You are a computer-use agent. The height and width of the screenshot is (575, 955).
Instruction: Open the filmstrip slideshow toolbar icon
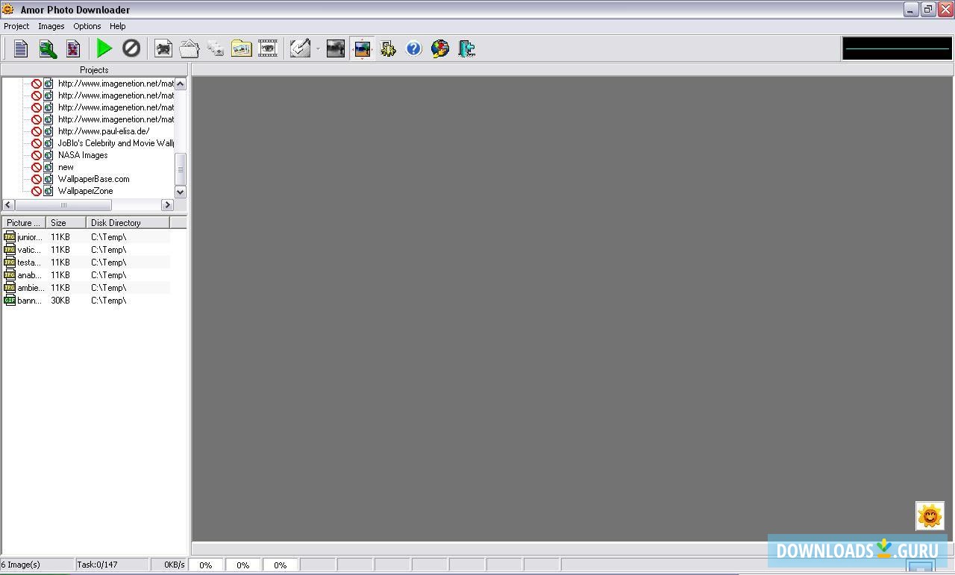(268, 48)
